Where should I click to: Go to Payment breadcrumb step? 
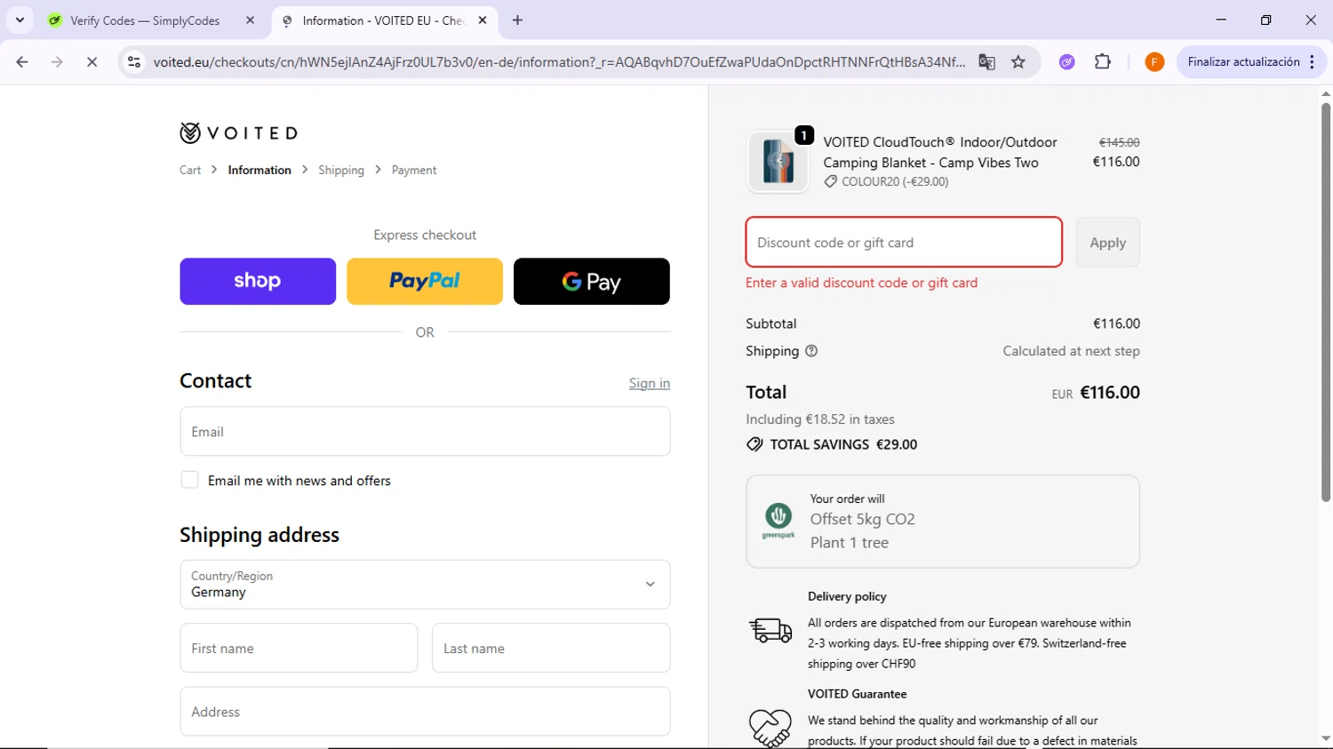coord(414,170)
